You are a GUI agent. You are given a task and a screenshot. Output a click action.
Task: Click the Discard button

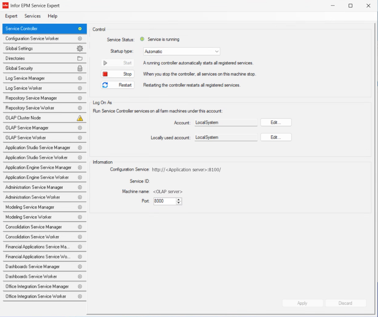tap(345, 303)
